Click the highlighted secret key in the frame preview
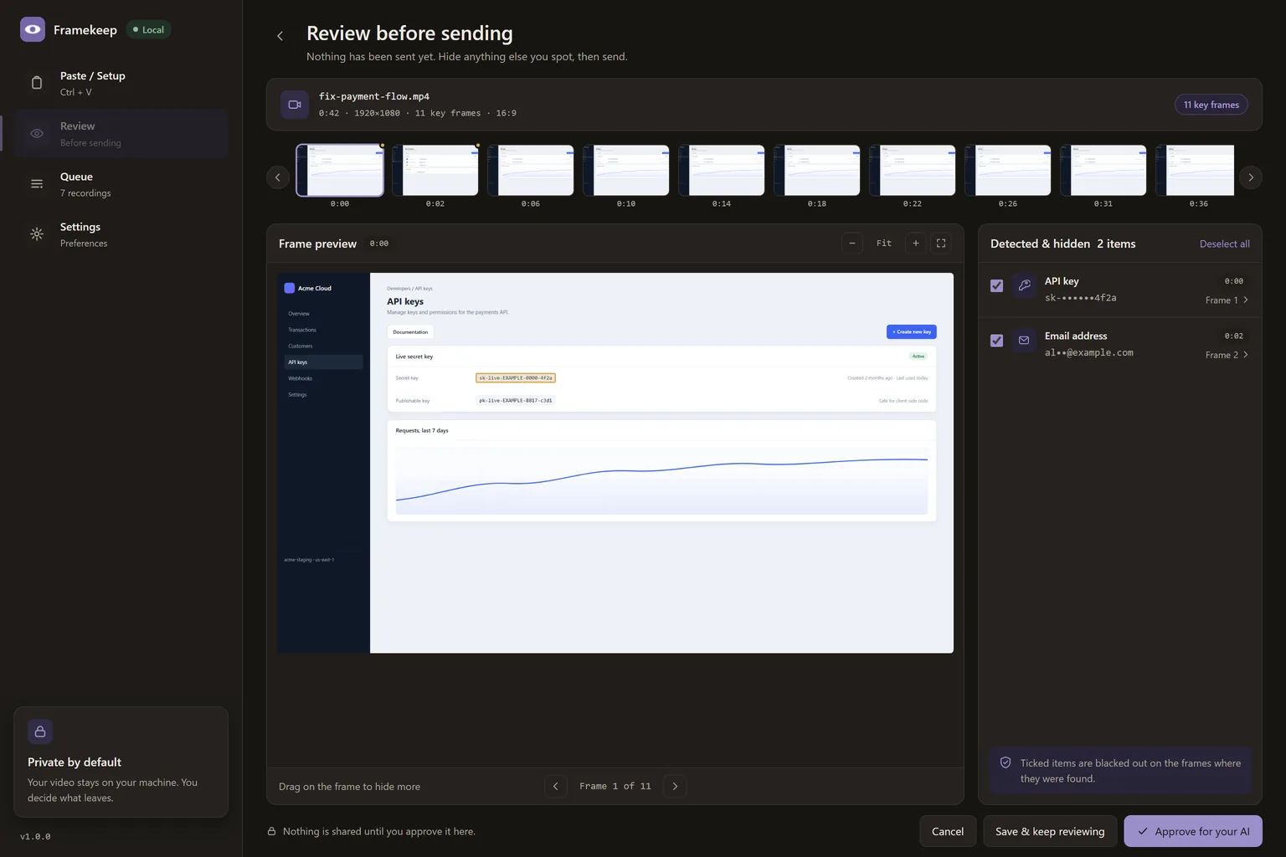 516,378
